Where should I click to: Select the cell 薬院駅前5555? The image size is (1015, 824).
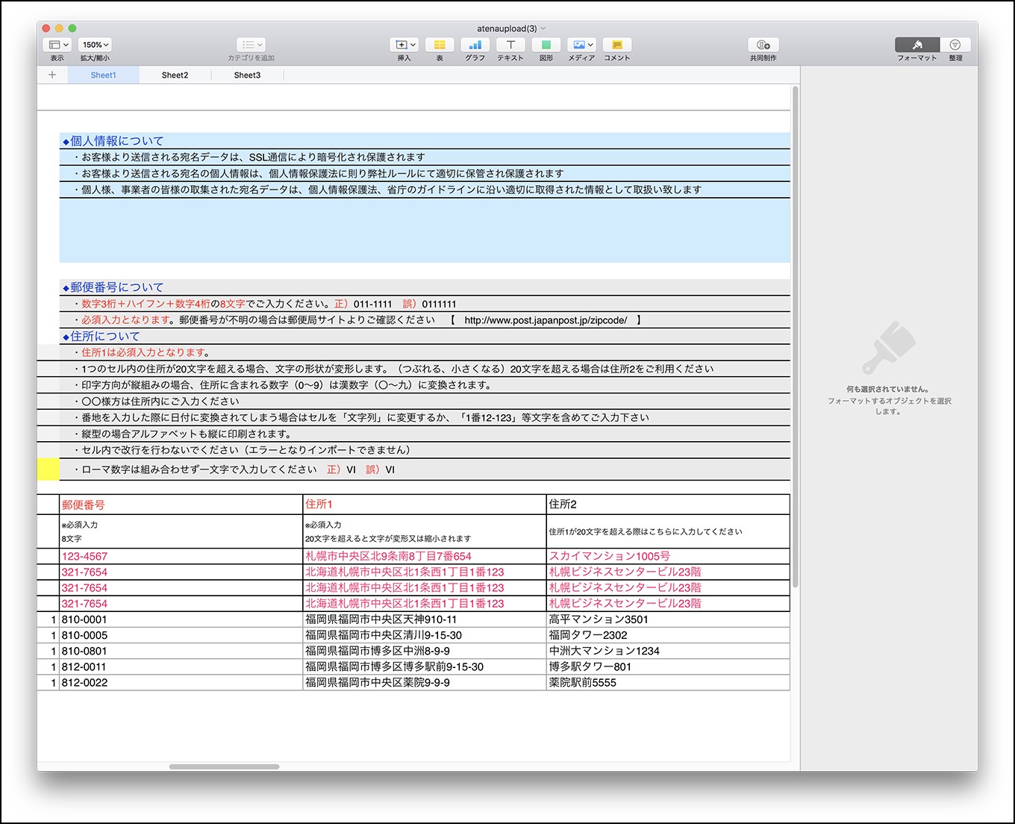(668, 682)
